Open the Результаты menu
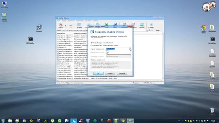This screenshot has width=219, height=123. tap(71, 21)
